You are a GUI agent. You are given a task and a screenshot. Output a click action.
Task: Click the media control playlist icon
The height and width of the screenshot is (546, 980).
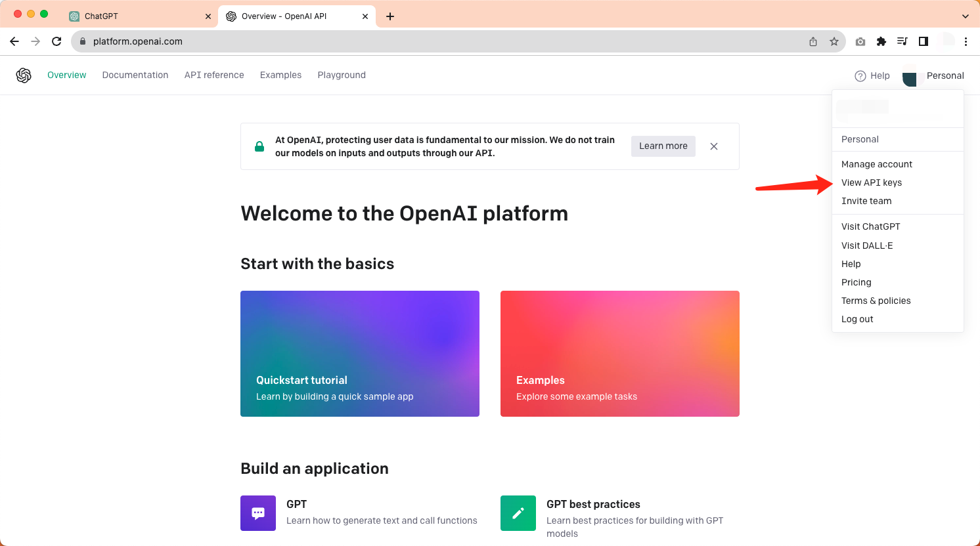coord(902,41)
